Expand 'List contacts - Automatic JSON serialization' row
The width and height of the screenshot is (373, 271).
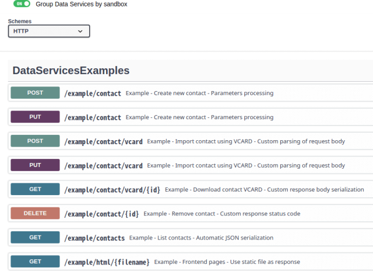click(x=201, y=238)
